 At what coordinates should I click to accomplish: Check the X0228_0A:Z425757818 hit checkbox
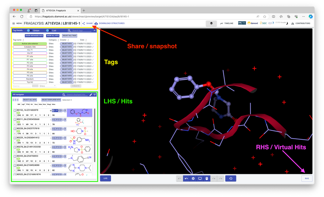click(x=15, y=129)
